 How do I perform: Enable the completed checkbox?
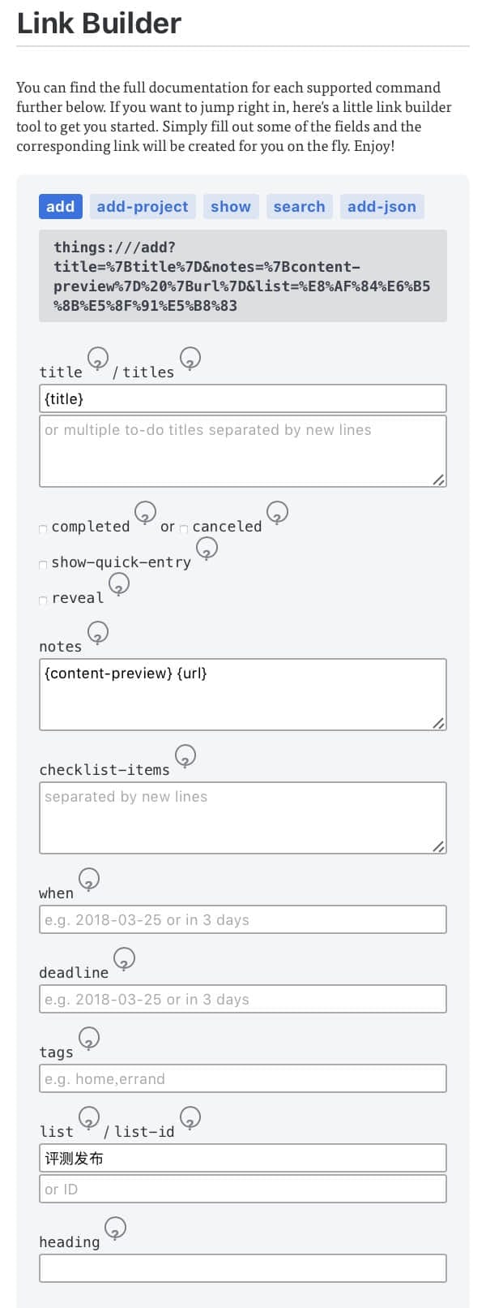[x=43, y=529]
